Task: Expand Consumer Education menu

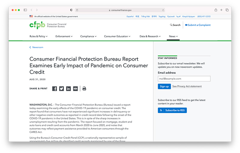Action: [x=117, y=36]
